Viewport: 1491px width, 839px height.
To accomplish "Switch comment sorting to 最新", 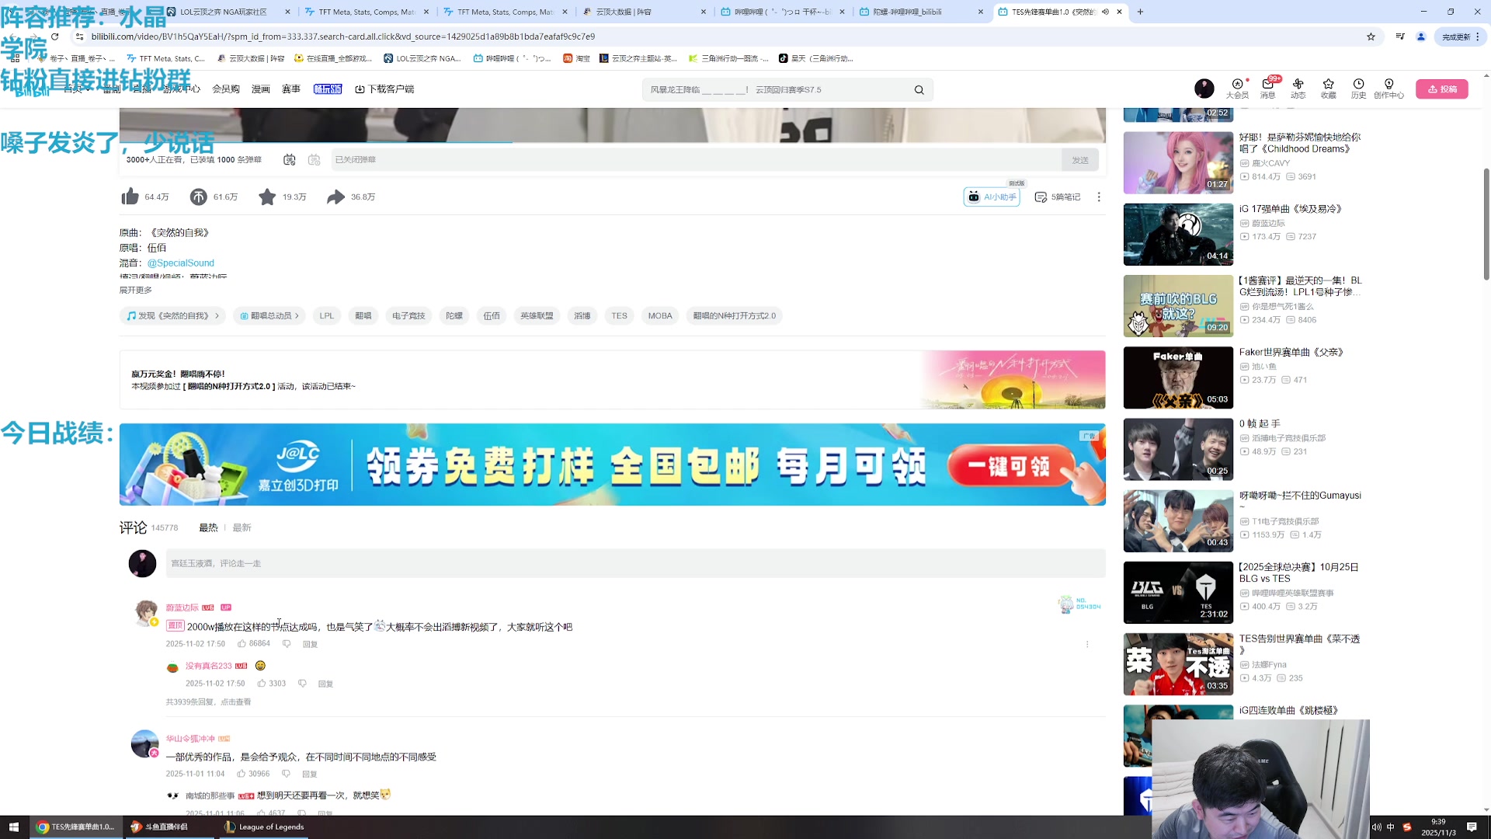I will point(242,527).
